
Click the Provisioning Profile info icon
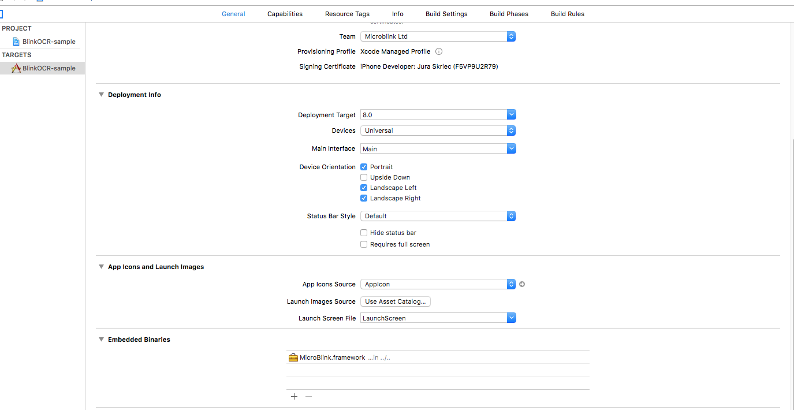coord(439,51)
